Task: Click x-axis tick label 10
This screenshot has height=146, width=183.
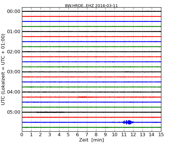Action: 115,134
